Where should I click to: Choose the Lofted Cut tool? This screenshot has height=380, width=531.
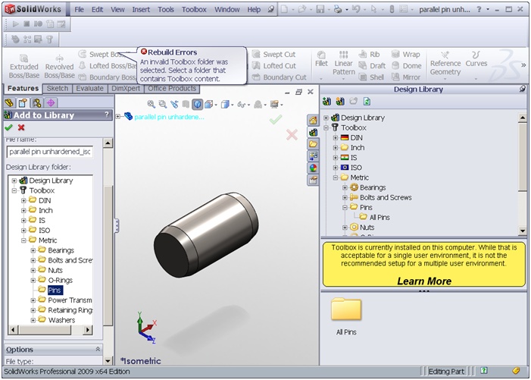[x=274, y=66]
